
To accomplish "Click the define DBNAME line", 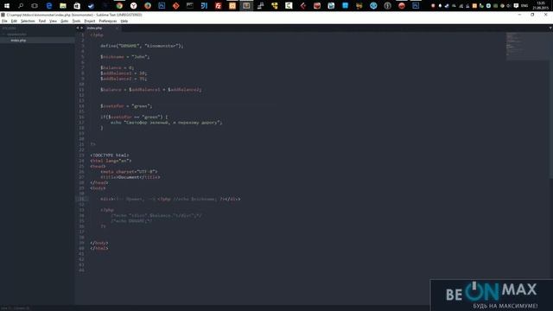I will 142,46.
